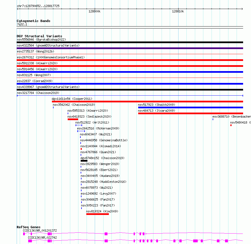Click nsv3217764 (Chaisson2019) variant label
Viewport: 251px width, 244px height.
38,93
